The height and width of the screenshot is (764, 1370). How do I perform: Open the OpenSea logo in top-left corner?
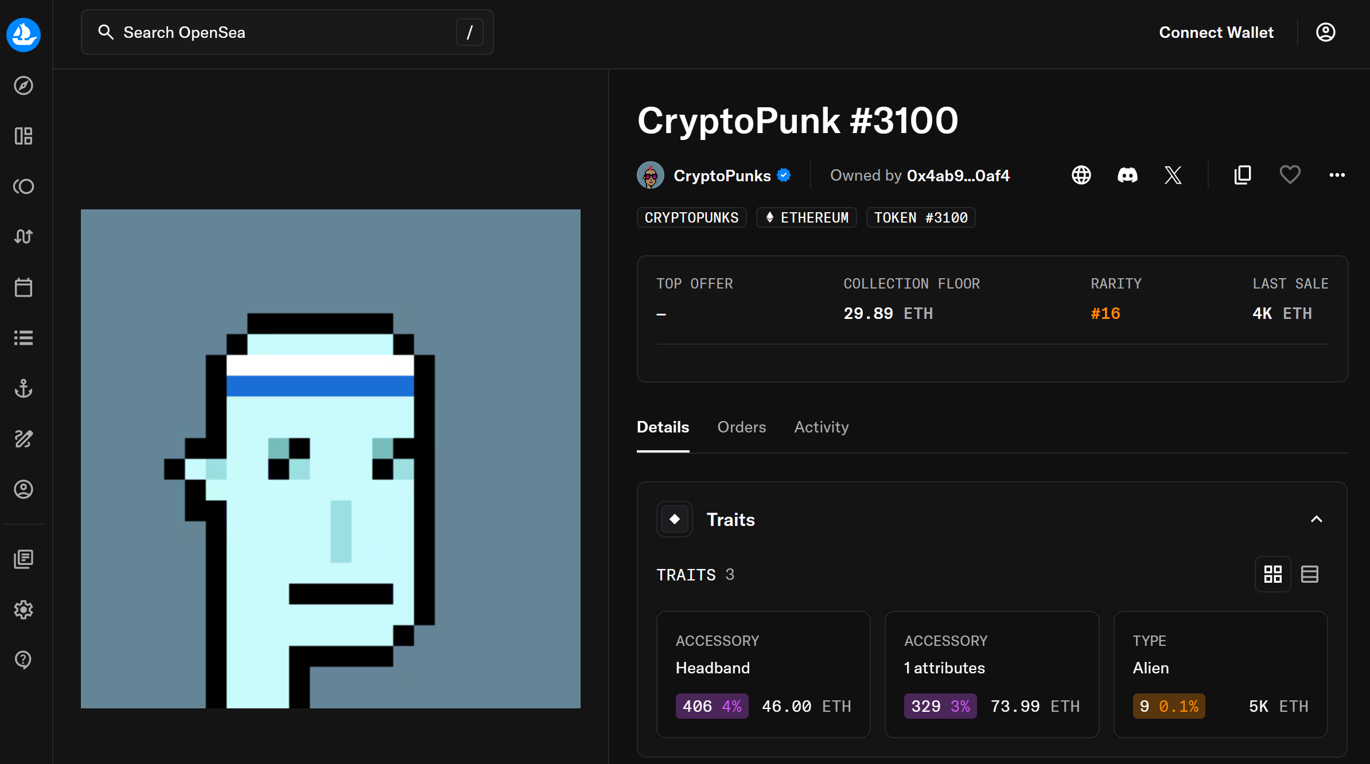coord(23,35)
